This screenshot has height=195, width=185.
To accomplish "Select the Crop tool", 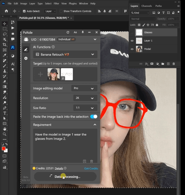I will point(5,44).
